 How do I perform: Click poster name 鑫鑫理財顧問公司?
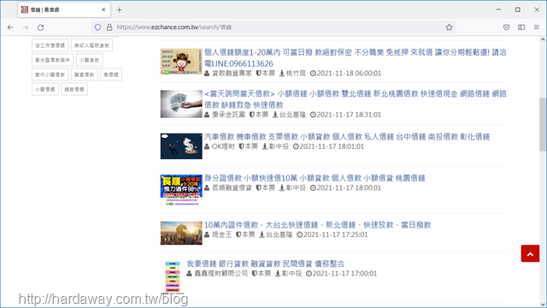pos(221,274)
